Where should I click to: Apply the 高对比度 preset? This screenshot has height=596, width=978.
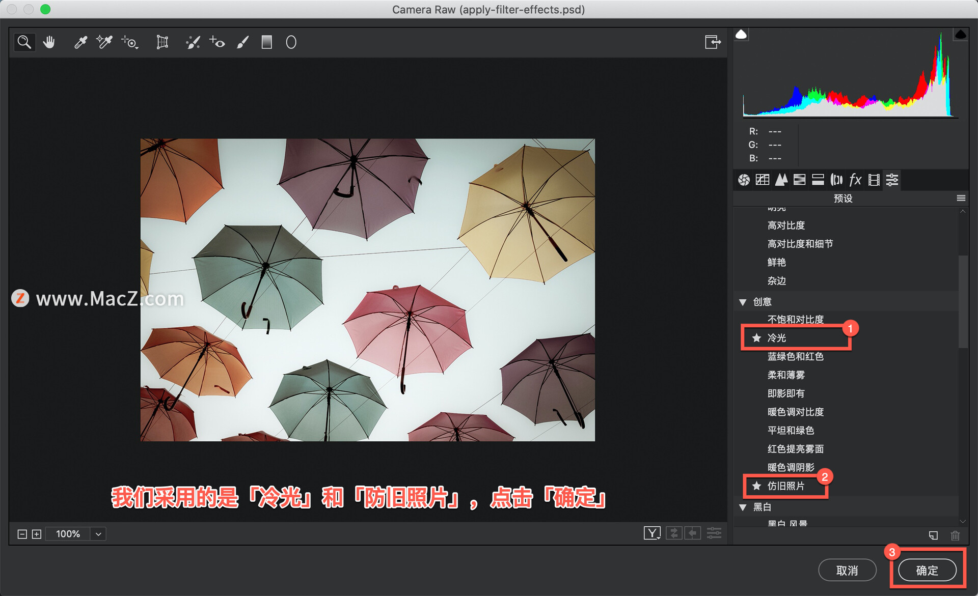(786, 225)
